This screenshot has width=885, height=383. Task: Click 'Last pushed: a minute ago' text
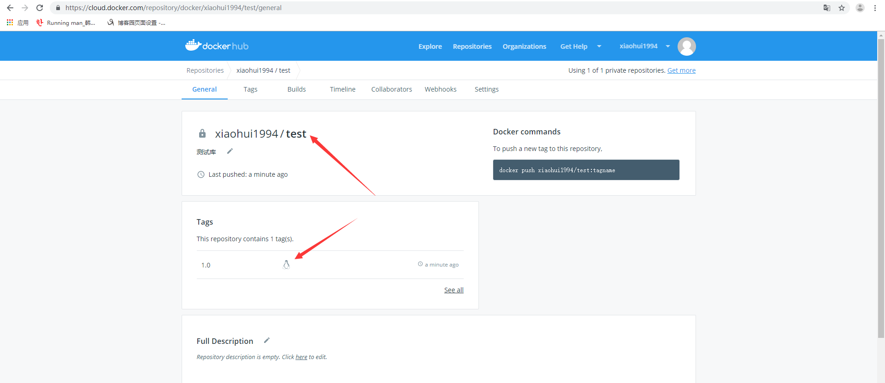[x=248, y=174]
